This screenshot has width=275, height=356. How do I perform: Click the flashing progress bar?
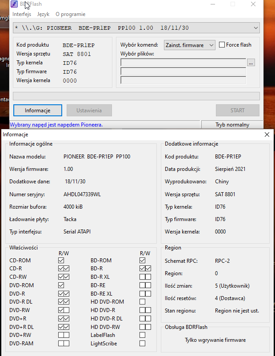tap(136, 96)
